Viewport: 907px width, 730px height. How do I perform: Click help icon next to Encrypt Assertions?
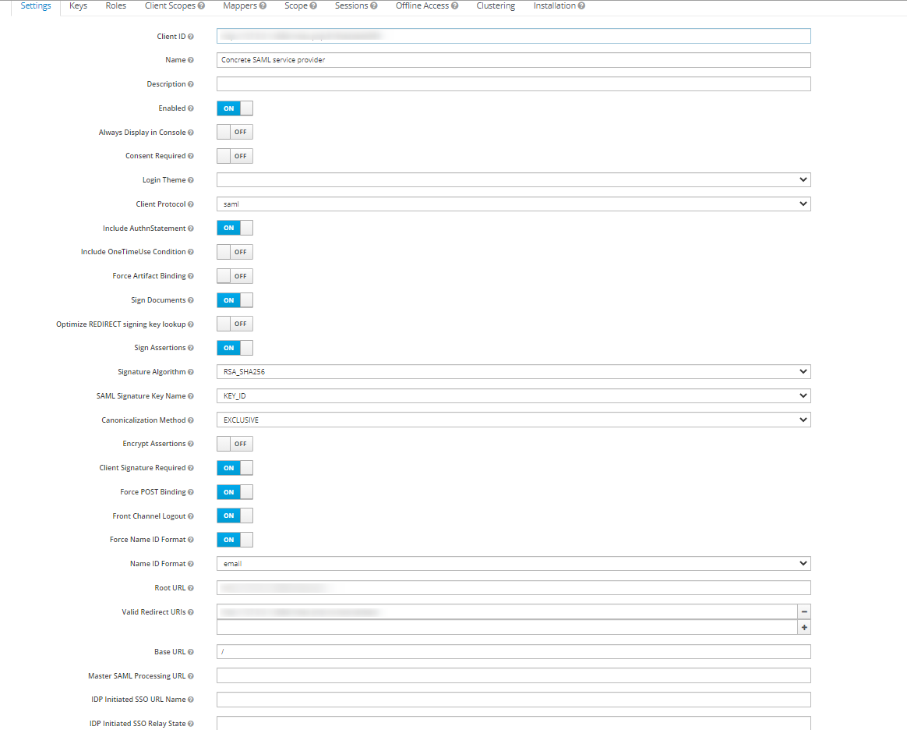(191, 444)
